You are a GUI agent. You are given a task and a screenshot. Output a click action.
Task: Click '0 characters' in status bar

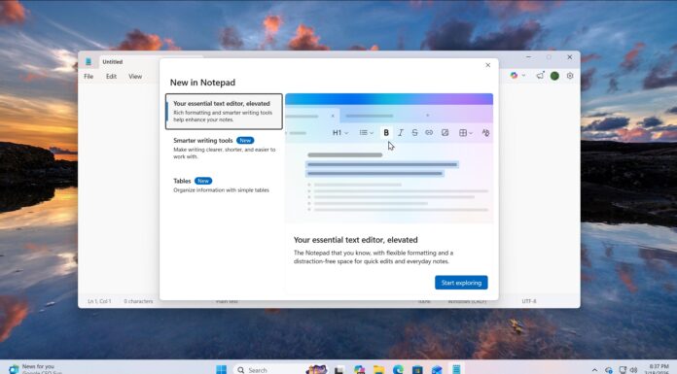(138, 301)
